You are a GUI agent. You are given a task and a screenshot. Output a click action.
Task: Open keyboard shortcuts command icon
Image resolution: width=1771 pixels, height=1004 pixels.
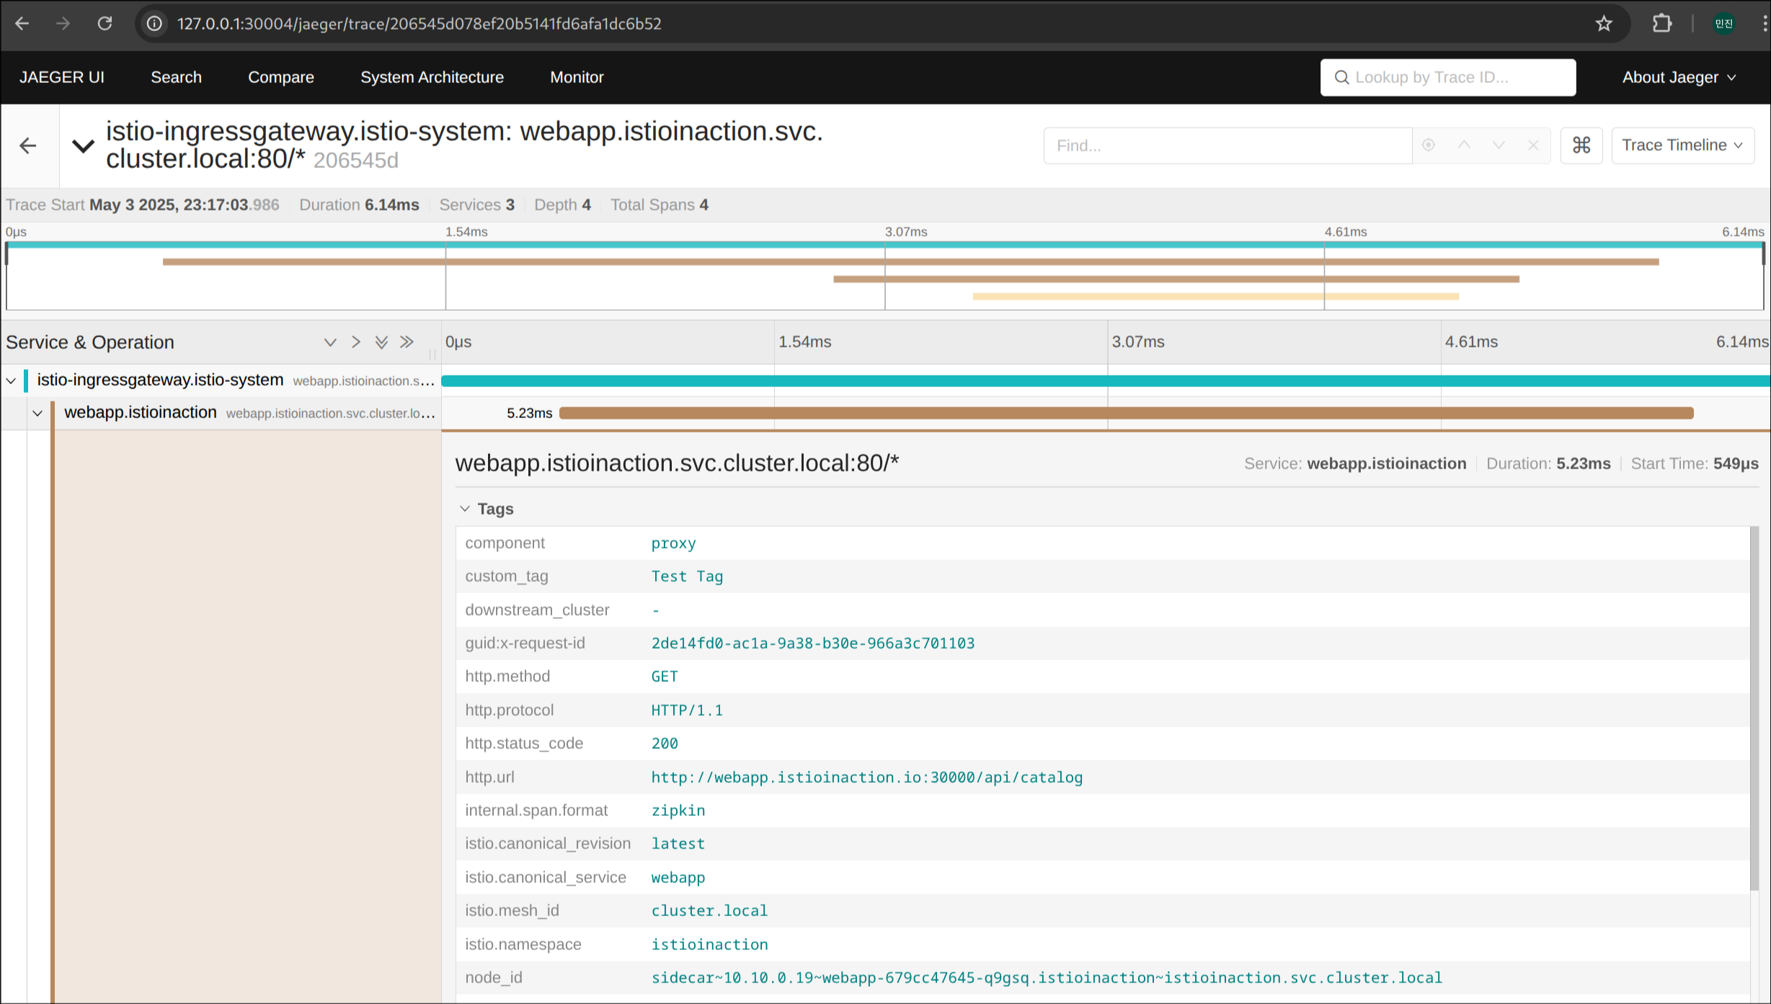1581,146
